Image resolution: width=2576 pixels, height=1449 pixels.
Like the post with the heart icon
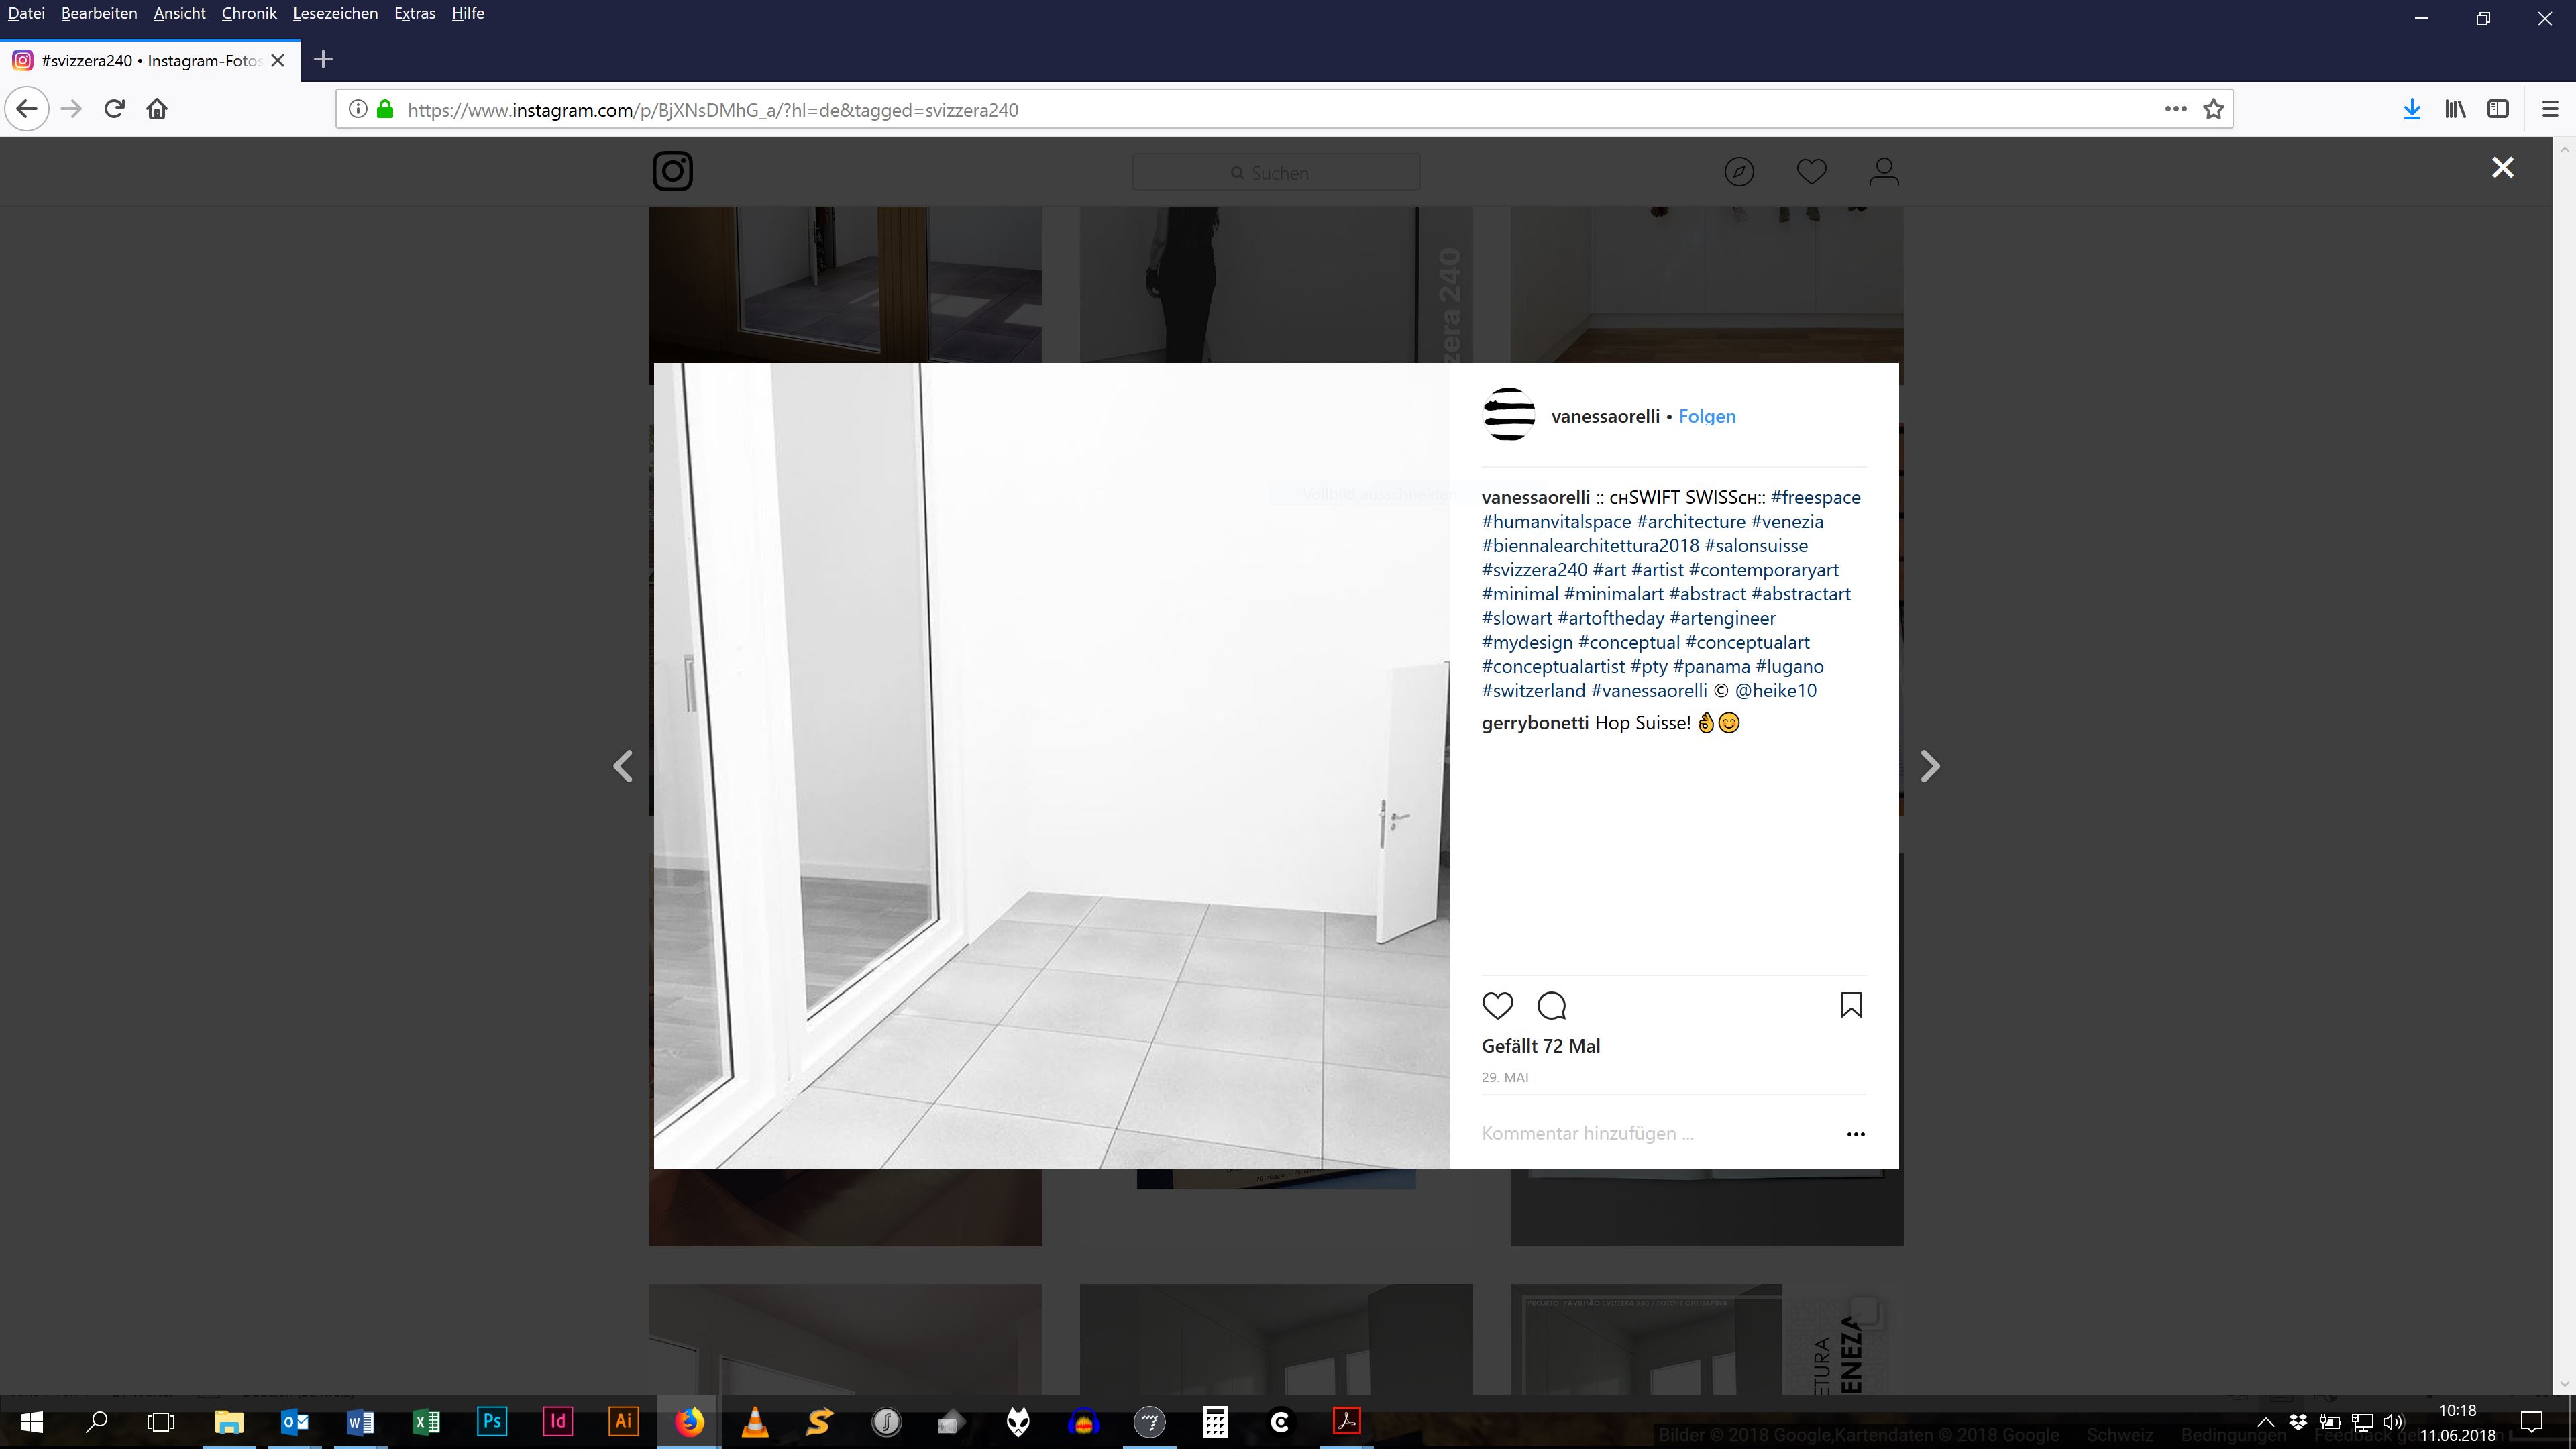coord(1497,1005)
